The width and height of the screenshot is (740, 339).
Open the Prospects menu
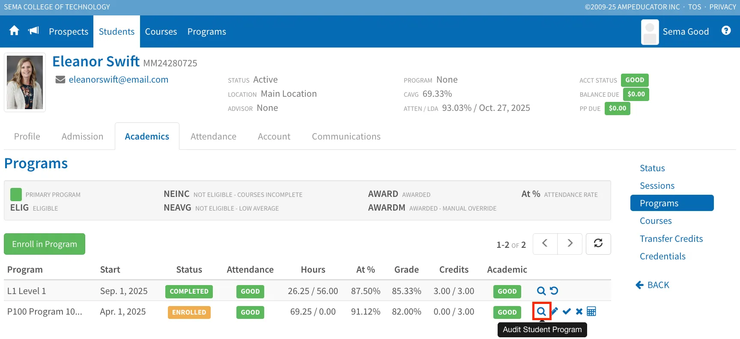pyautogui.click(x=69, y=32)
